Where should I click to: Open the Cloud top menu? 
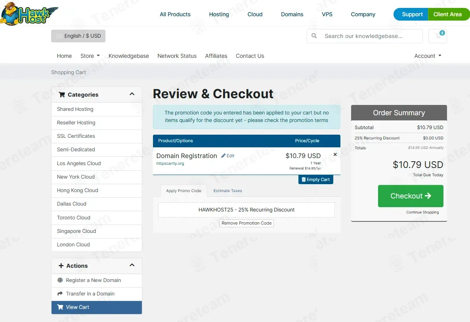(x=255, y=14)
